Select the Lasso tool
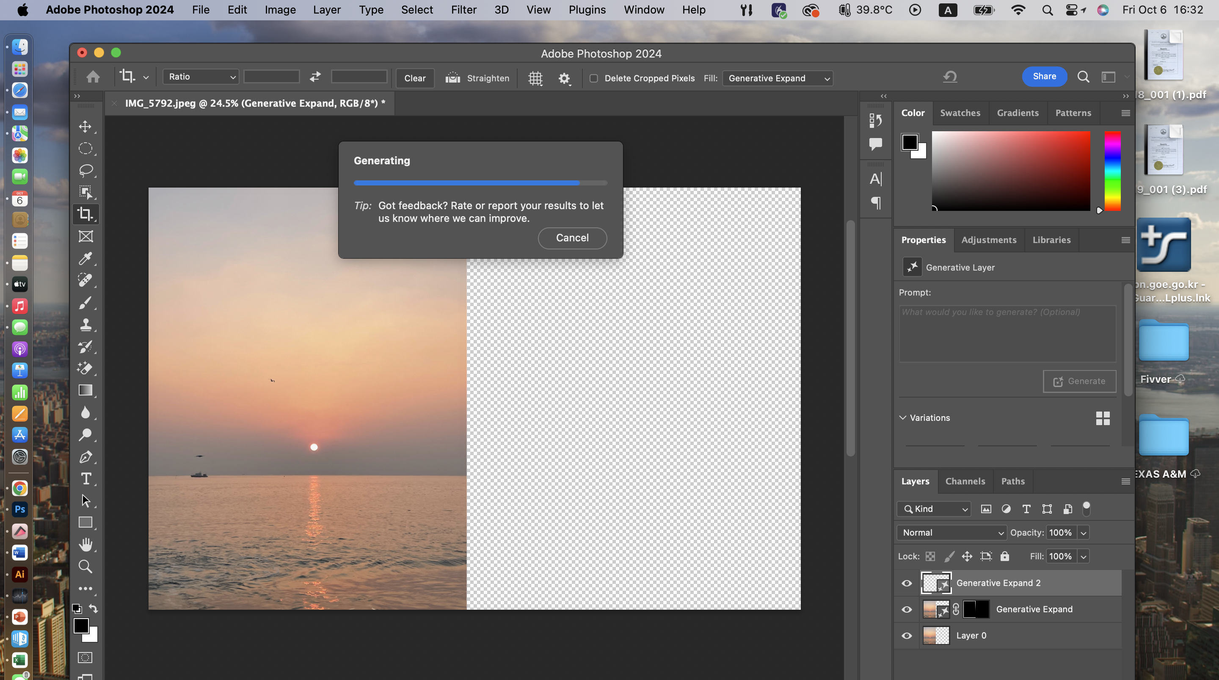The image size is (1219, 680). coord(85,170)
